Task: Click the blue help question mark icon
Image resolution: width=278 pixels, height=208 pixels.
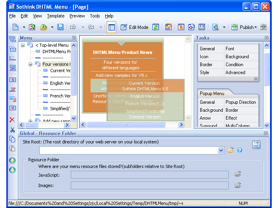Action: (x=239, y=150)
